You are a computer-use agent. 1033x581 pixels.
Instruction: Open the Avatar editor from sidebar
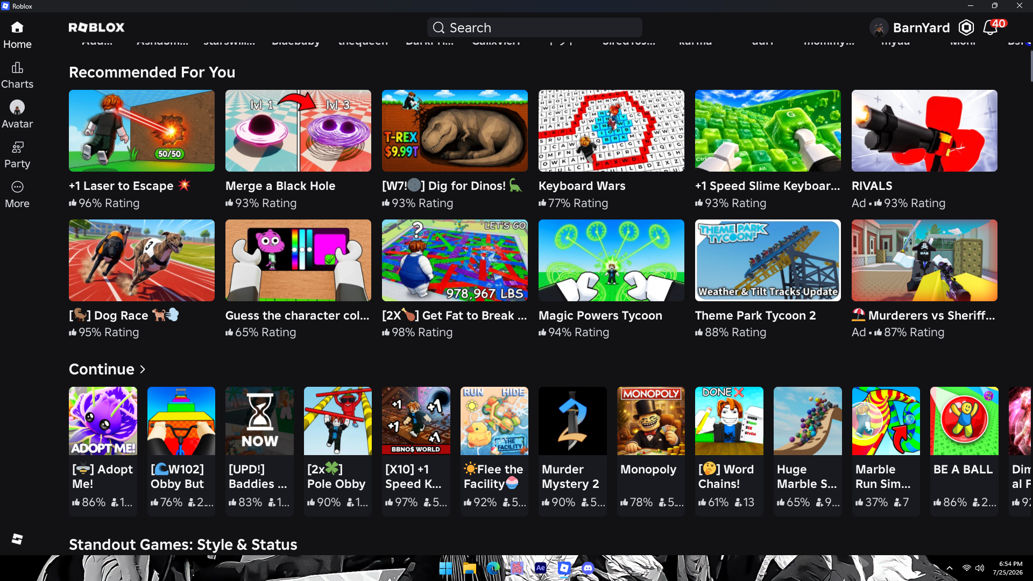coord(17,115)
